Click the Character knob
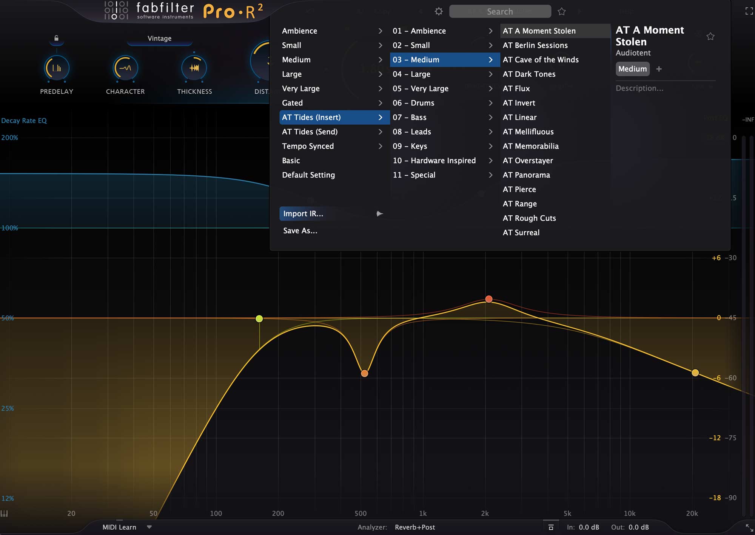Screen dimensions: 755x535 point(125,68)
